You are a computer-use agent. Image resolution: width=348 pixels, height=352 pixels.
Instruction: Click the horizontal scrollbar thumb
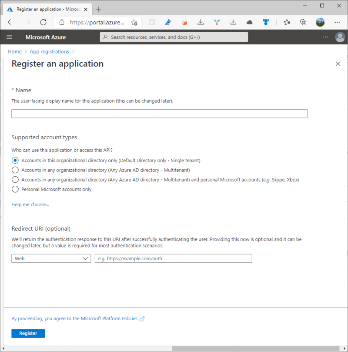pyautogui.click(x=255, y=349)
